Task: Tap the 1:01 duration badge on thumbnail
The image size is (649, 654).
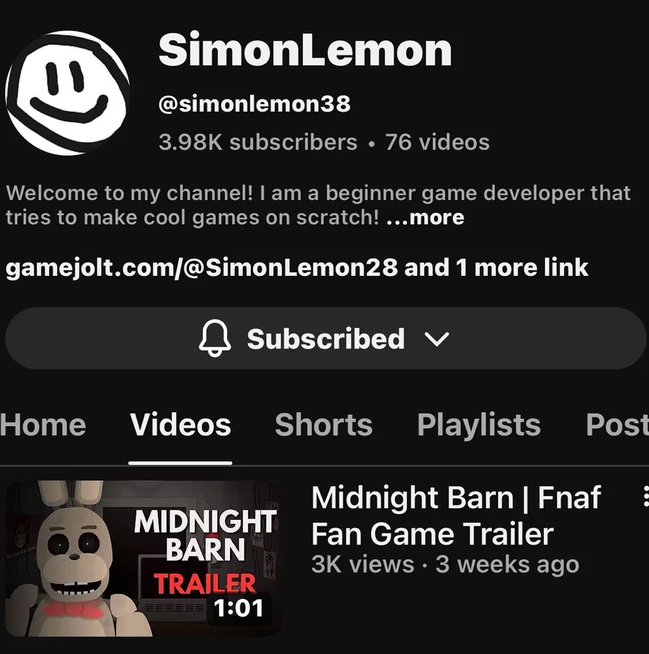Action: [239, 608]
